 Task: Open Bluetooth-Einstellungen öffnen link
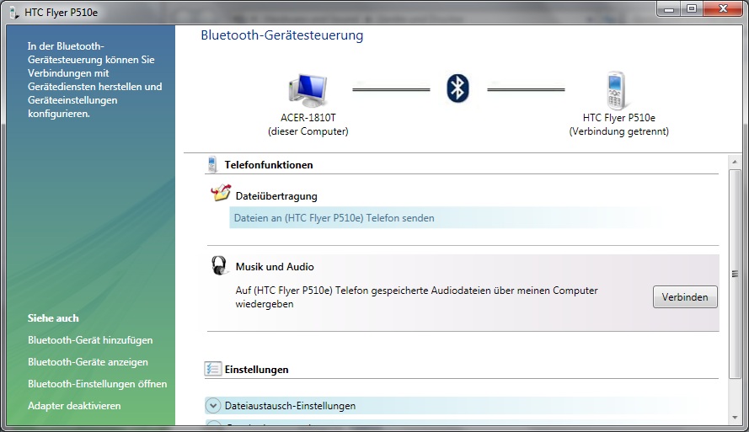(x=97, y=384)
